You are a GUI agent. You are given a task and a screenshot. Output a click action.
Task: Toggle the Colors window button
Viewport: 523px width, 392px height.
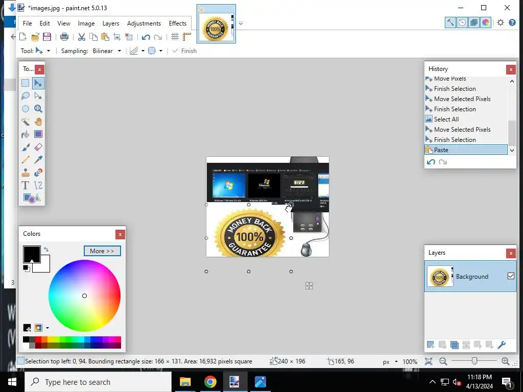coord(486,22)
